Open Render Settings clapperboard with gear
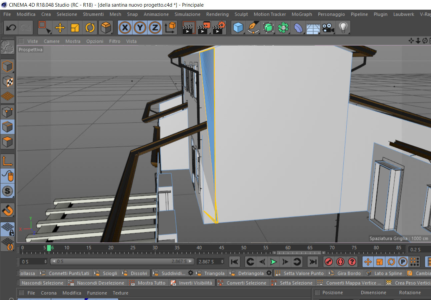The image size is (431, 300). 219,28
